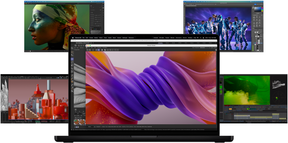
Task: Click the half-filled circle icon in the Picture Viewer toolbar
Action: pyautogui.click(x=102, y=50)
